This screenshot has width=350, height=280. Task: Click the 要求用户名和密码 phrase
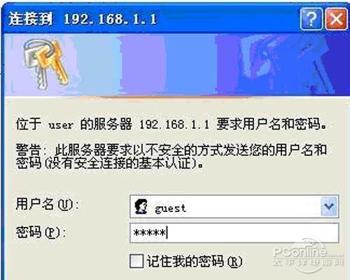pos(269,124)
